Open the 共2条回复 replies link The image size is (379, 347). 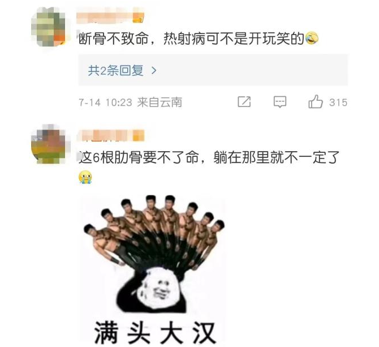pyautogui.click(x=116, y=70)
